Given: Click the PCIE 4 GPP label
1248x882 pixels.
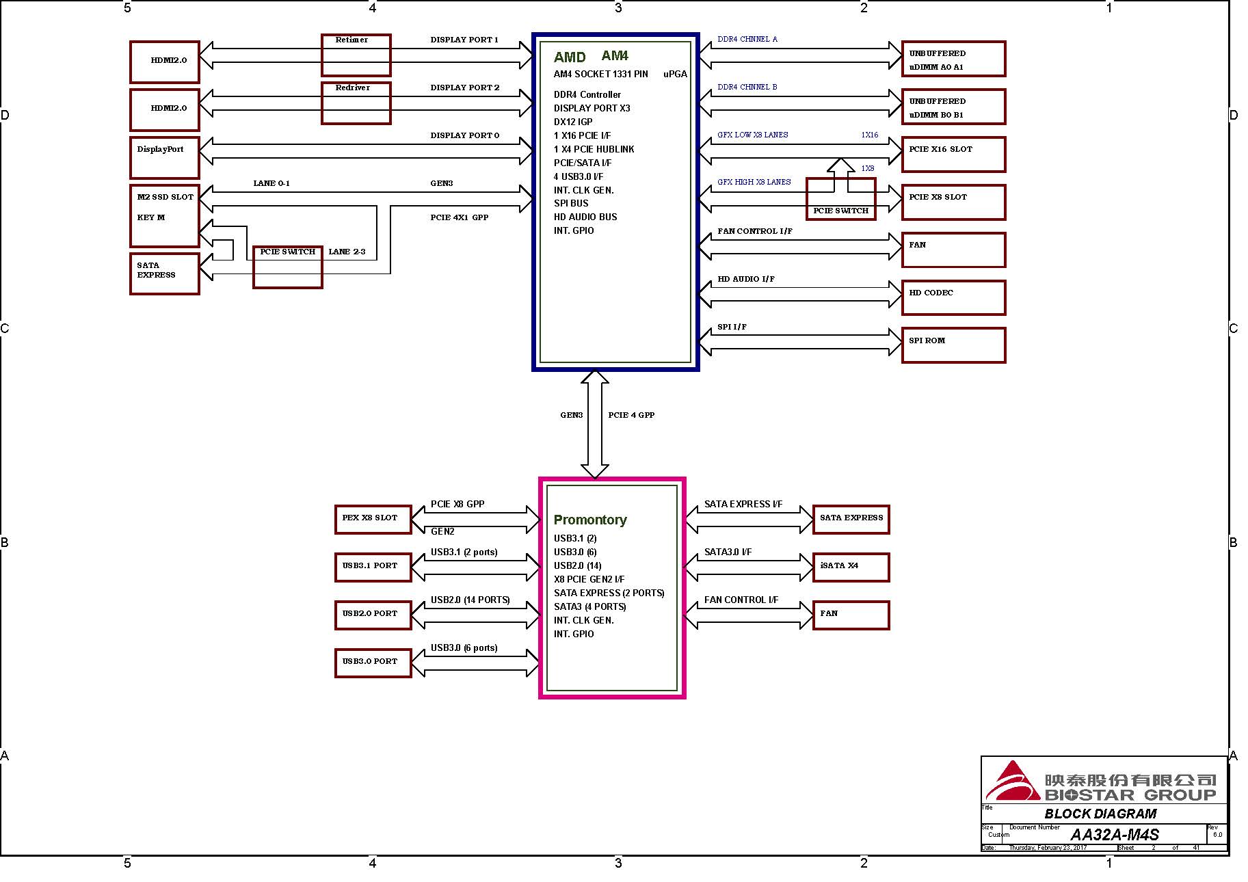Looking at the screenshot, I should click(631, 415).
